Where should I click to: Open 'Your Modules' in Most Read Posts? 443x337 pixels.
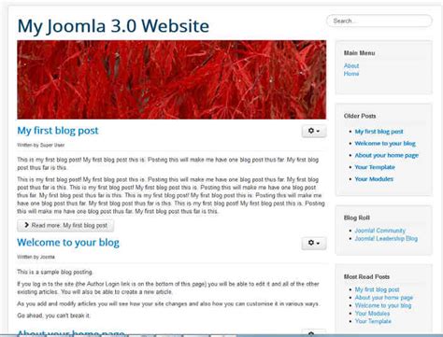tap(372, 314)
